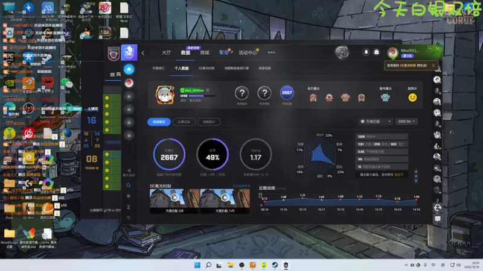Click the 1.17 Rating ring
The width and height of the screenshot is (483, 271).
[255, 154]
